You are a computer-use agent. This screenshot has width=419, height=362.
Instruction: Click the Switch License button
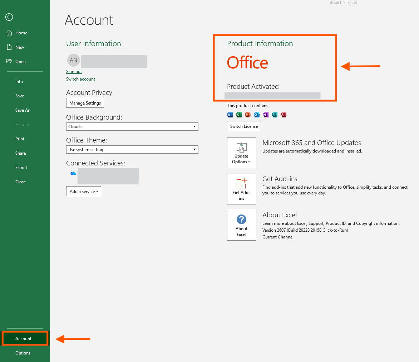point(244,126)
